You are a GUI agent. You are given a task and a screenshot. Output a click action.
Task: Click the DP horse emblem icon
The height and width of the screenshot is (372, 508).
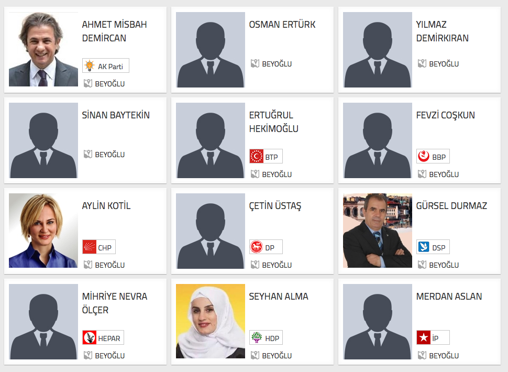point(257,247)
